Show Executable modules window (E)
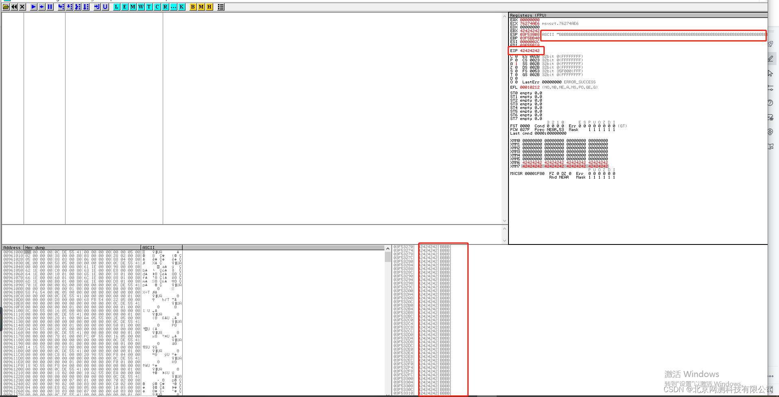Viewport: 779px width, 397px height. point(125,7)
